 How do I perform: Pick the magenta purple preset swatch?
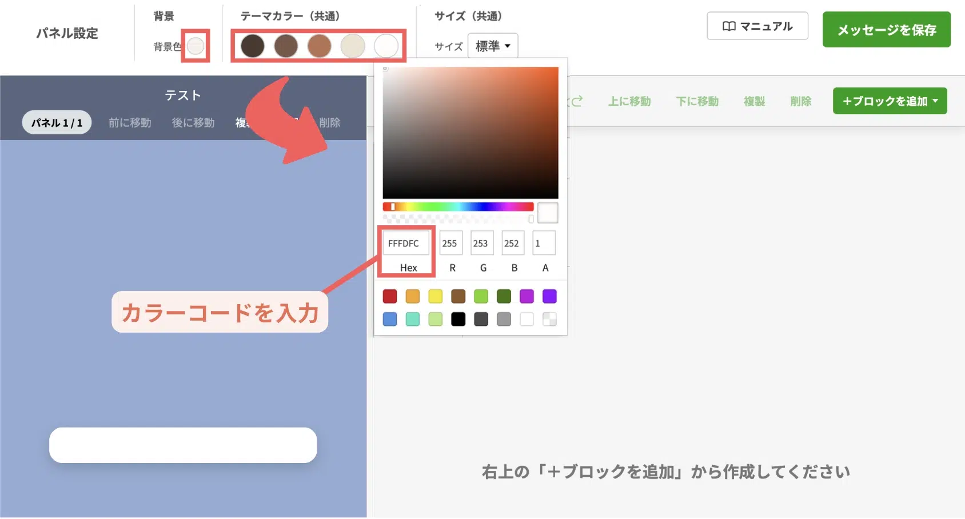point(527,296)
